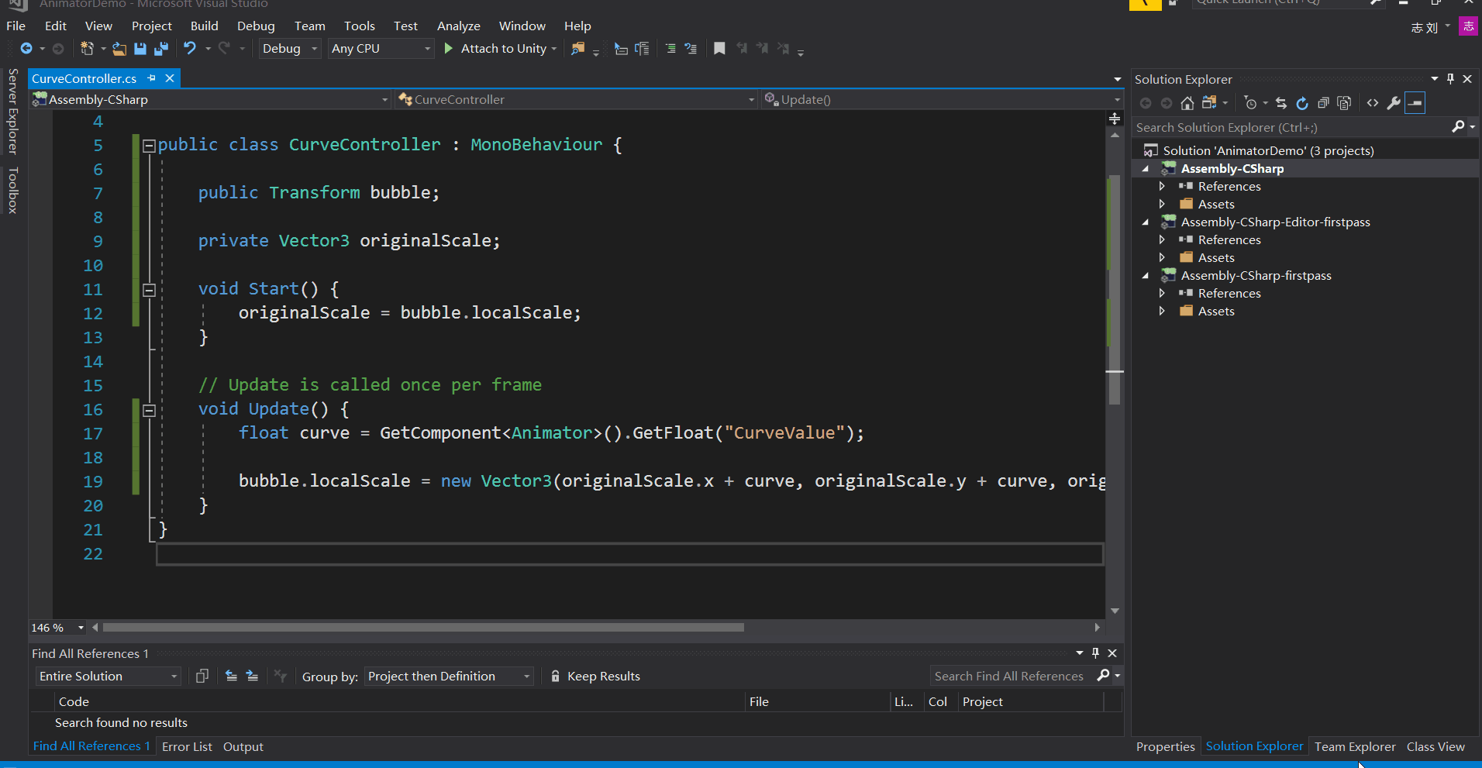
Task: Open the Analyze menu
Action: pyautogui.click(x=459, y=26)
